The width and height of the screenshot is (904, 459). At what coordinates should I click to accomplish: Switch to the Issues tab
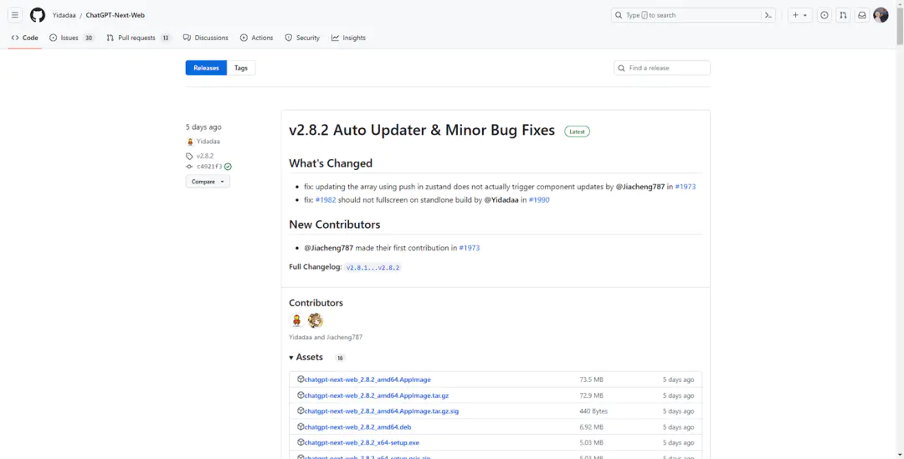point(71,38)
